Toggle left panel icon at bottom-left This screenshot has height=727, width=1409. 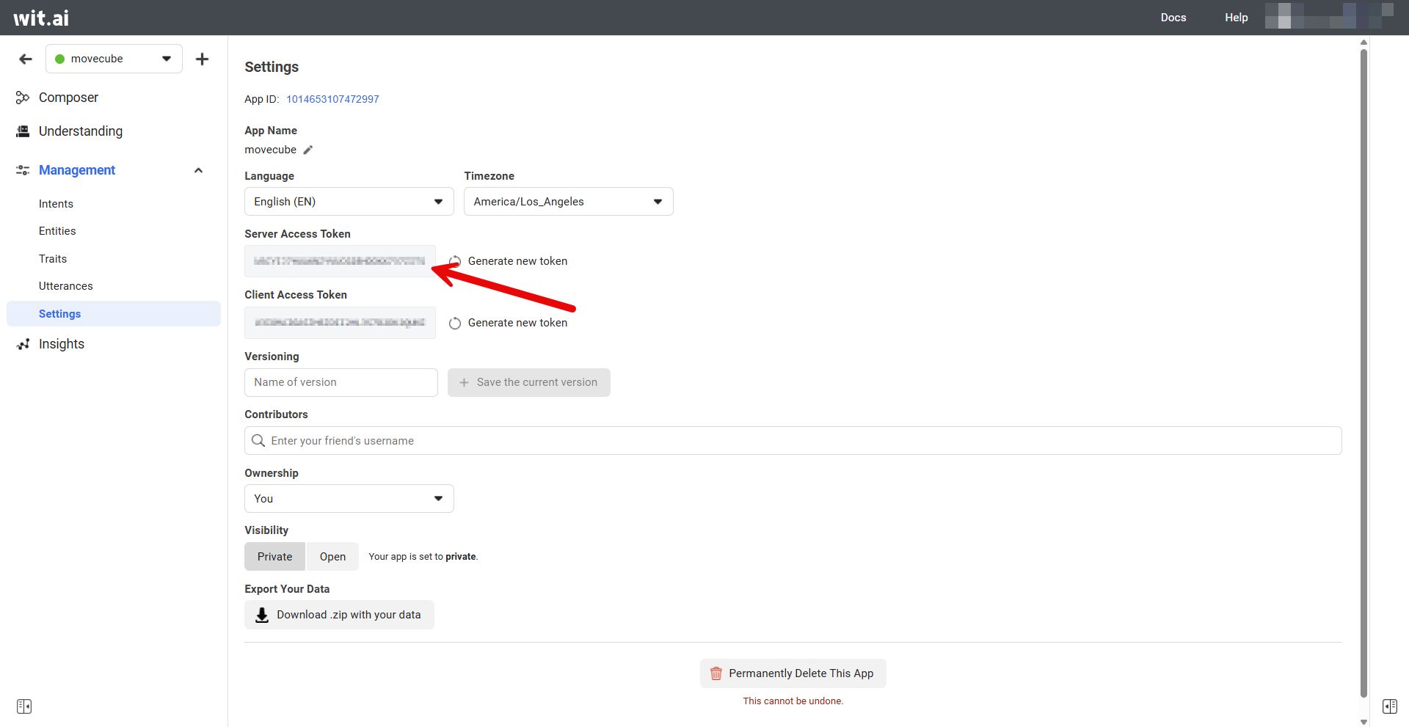pyautogui.click(x=24, y=706)
